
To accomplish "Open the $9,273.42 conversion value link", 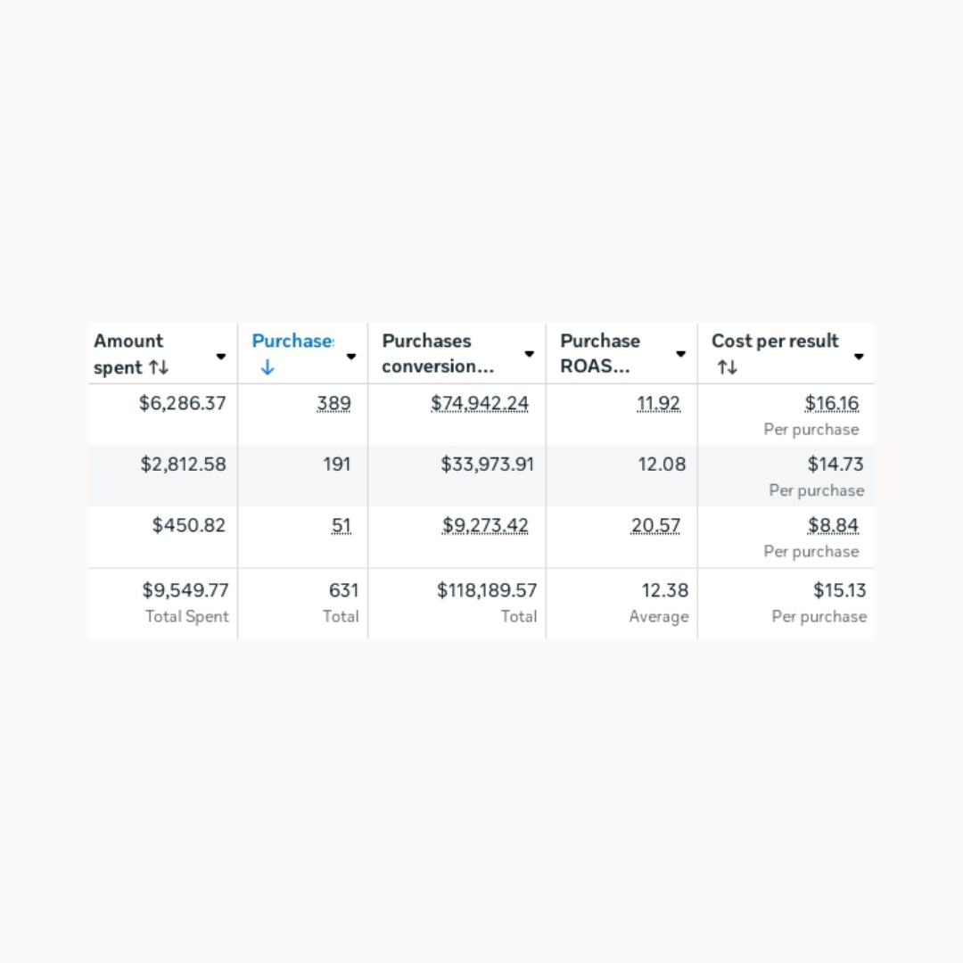I will coord(485,525).
